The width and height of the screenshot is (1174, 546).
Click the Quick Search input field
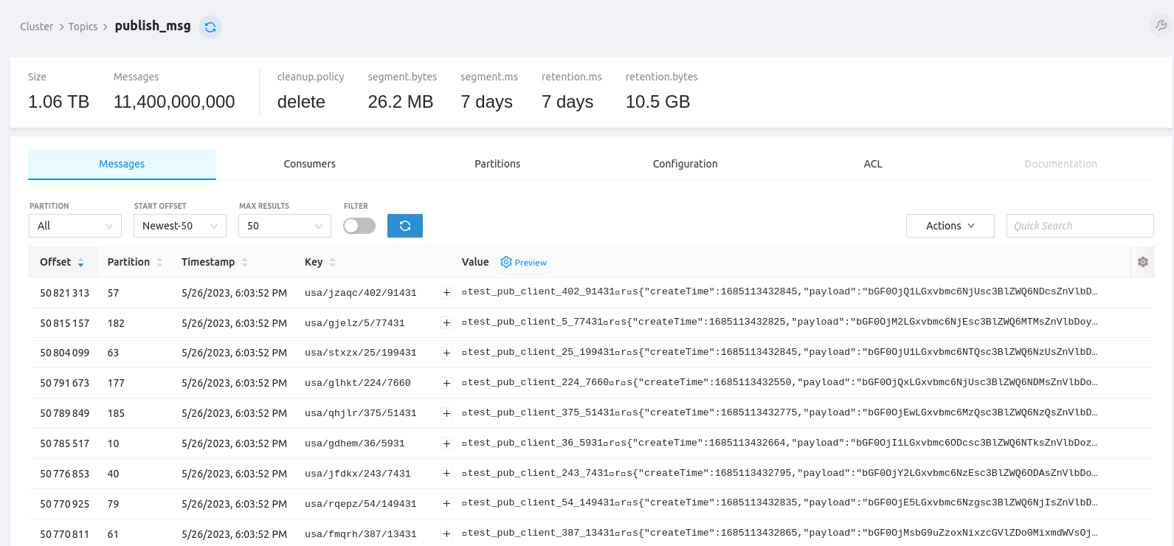pyautogui.click(x=1079, y=226)
